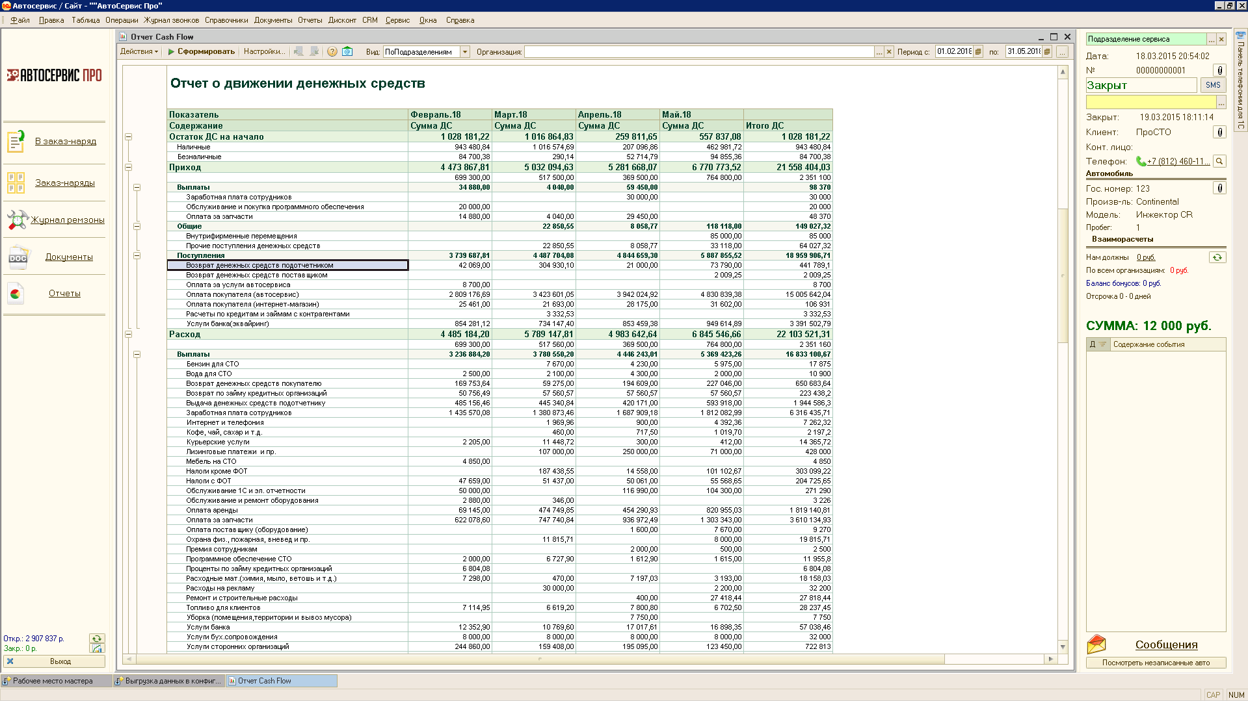Image resolution: width=1248 pixels, height=701 pixels.
Task: Click the vertical scrollbar down arrow
Action: (1063, 646)
